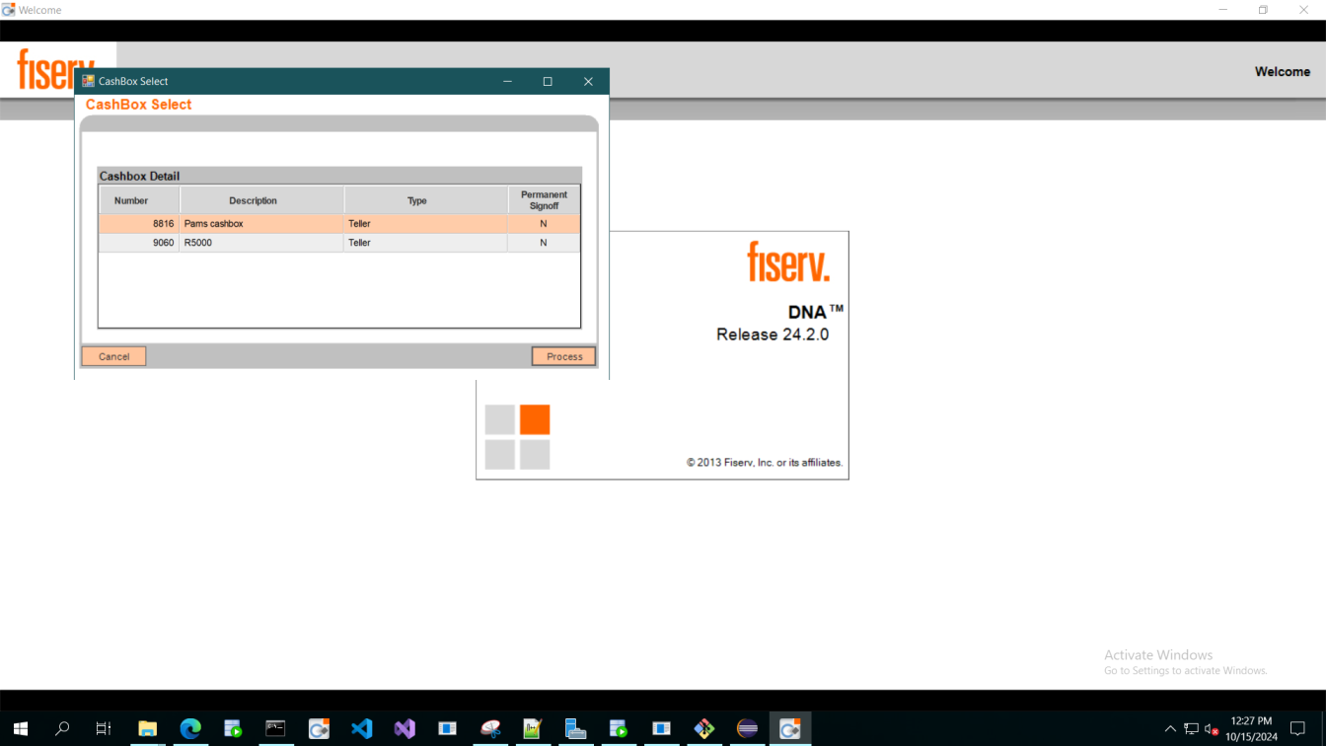Open taskbar Search

(x=62, y=729)
